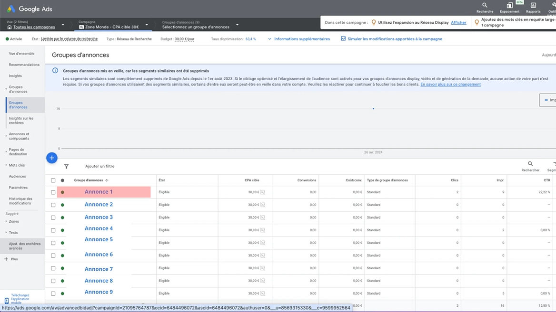Viewport: 556px width, 312px height.
Task: Click the sort arrow next to Groupe d'annonces
Action: (107, 180)
